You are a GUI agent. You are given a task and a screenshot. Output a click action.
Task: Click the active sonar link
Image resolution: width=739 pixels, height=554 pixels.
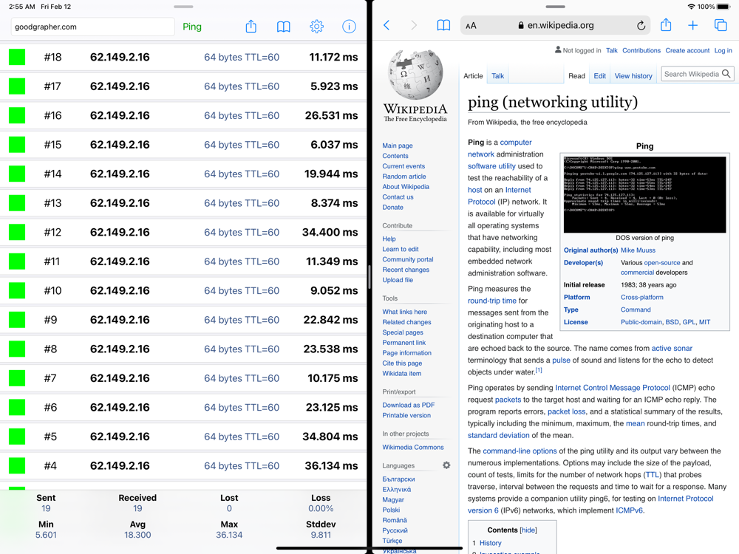click(x=672, y=348)
